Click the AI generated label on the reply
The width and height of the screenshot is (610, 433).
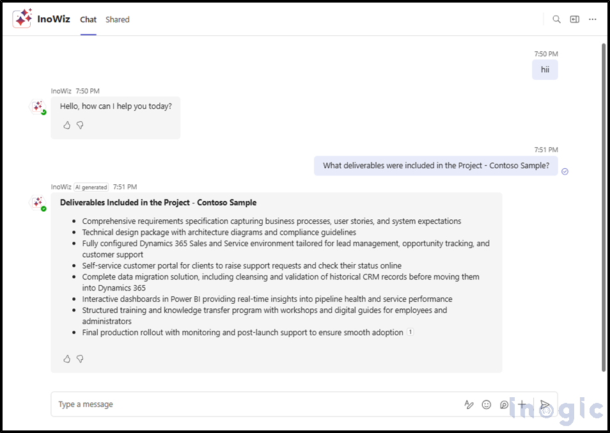(91, 187)
